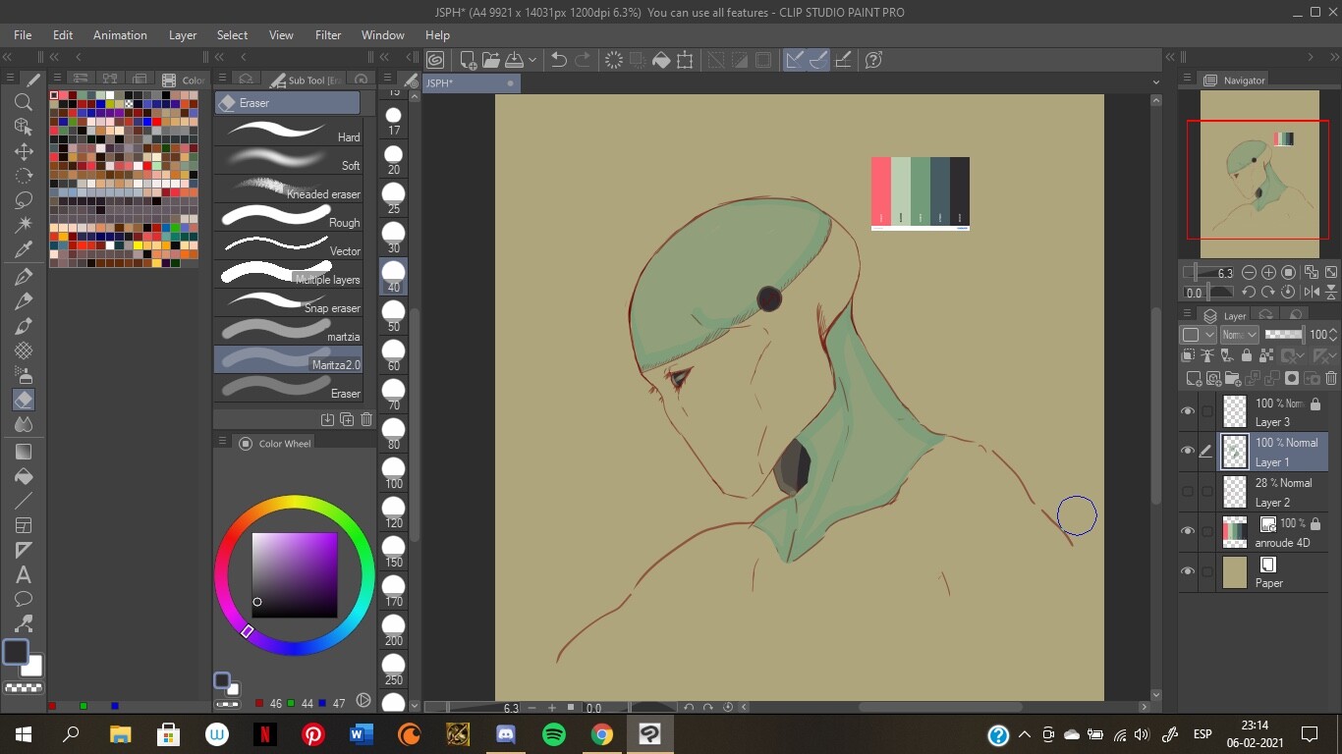Image resolution: width=1342 pixels, height=754 pixels.
Task: Select brush size 100 preset
Action: (x=394, y=473)
